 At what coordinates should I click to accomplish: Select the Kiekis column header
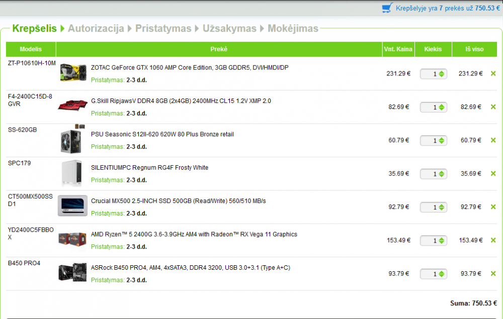coord(433,49)
